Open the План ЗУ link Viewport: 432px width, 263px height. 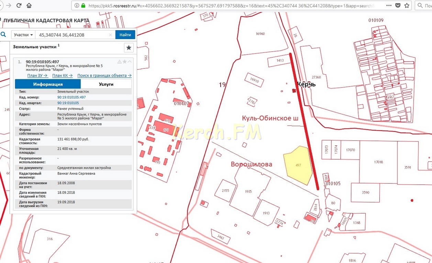[x=37, y=75]
